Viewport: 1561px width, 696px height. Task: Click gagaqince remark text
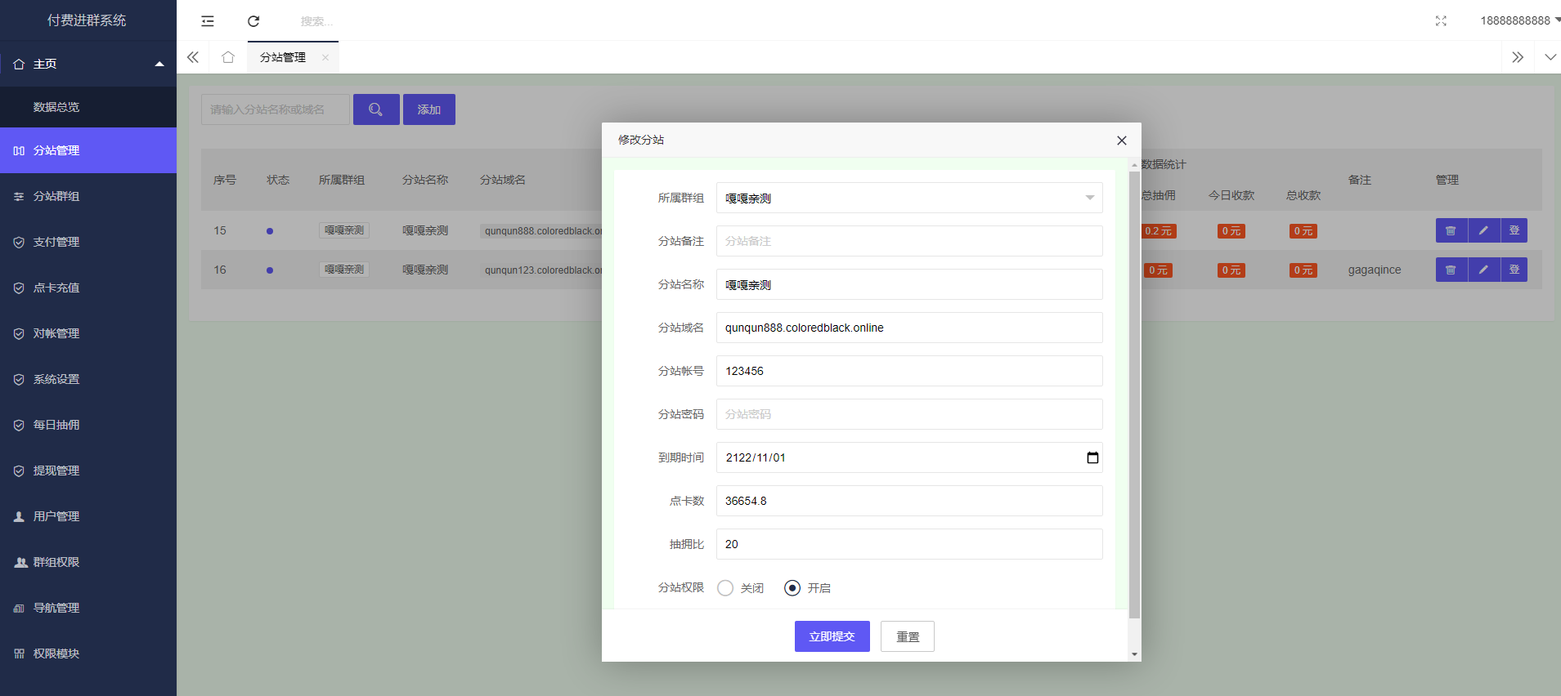[x=1375, y=270]
